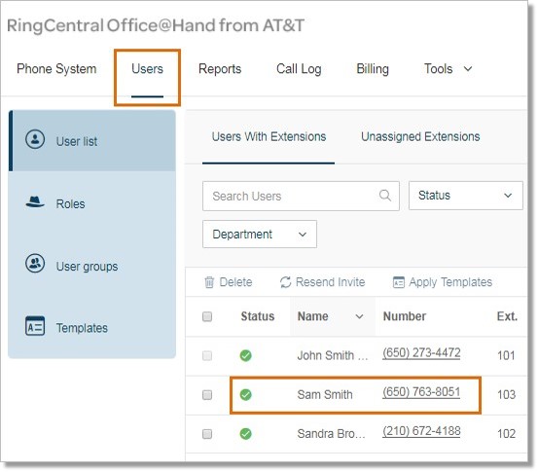Viewport: 538px width, 472px height.
Task: Open phone number (650) 273-4472 link
Action: pyautogui.click(x=421, y=353)
